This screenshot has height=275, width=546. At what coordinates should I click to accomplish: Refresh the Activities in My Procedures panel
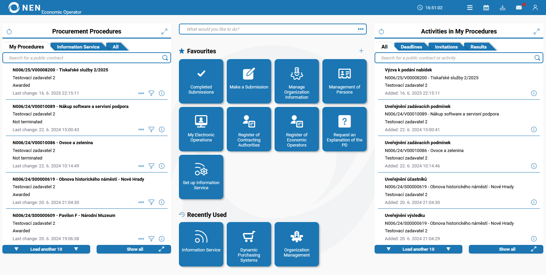381,31
